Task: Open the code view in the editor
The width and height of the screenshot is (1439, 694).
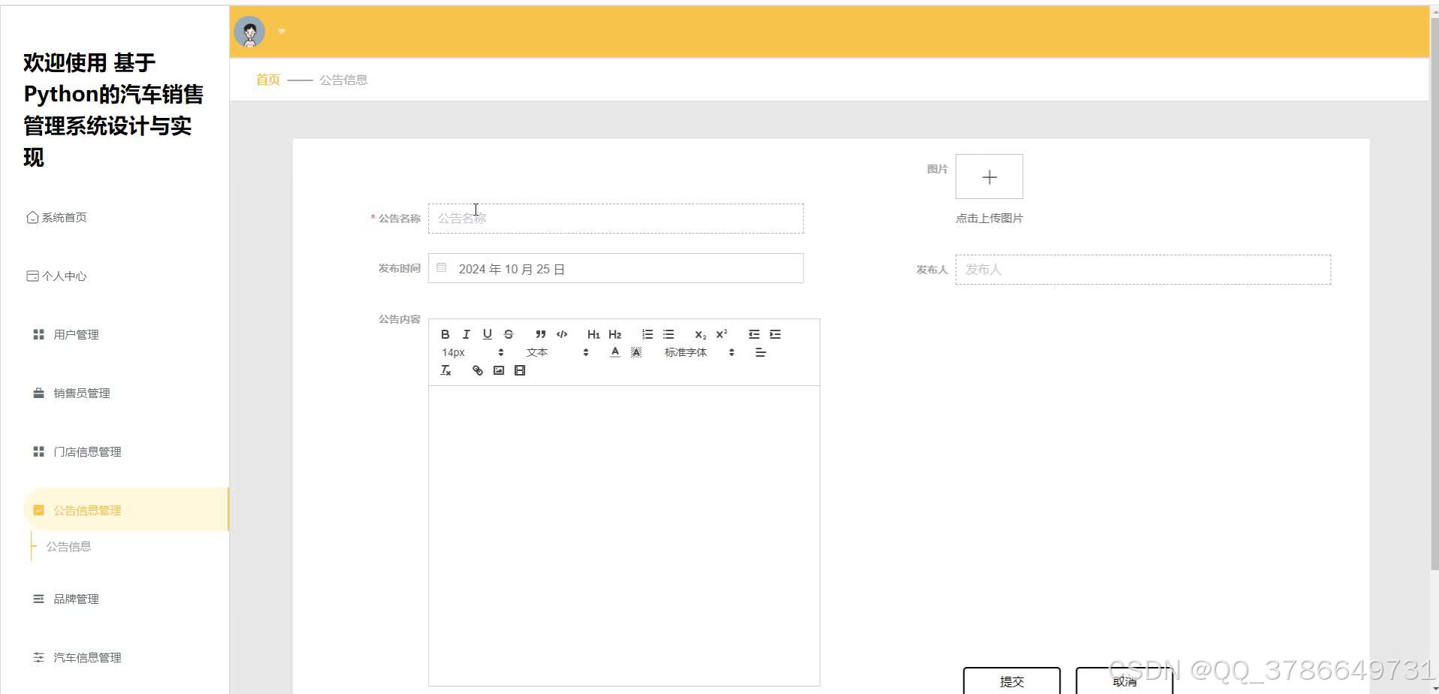Action: tap(562, 333)
